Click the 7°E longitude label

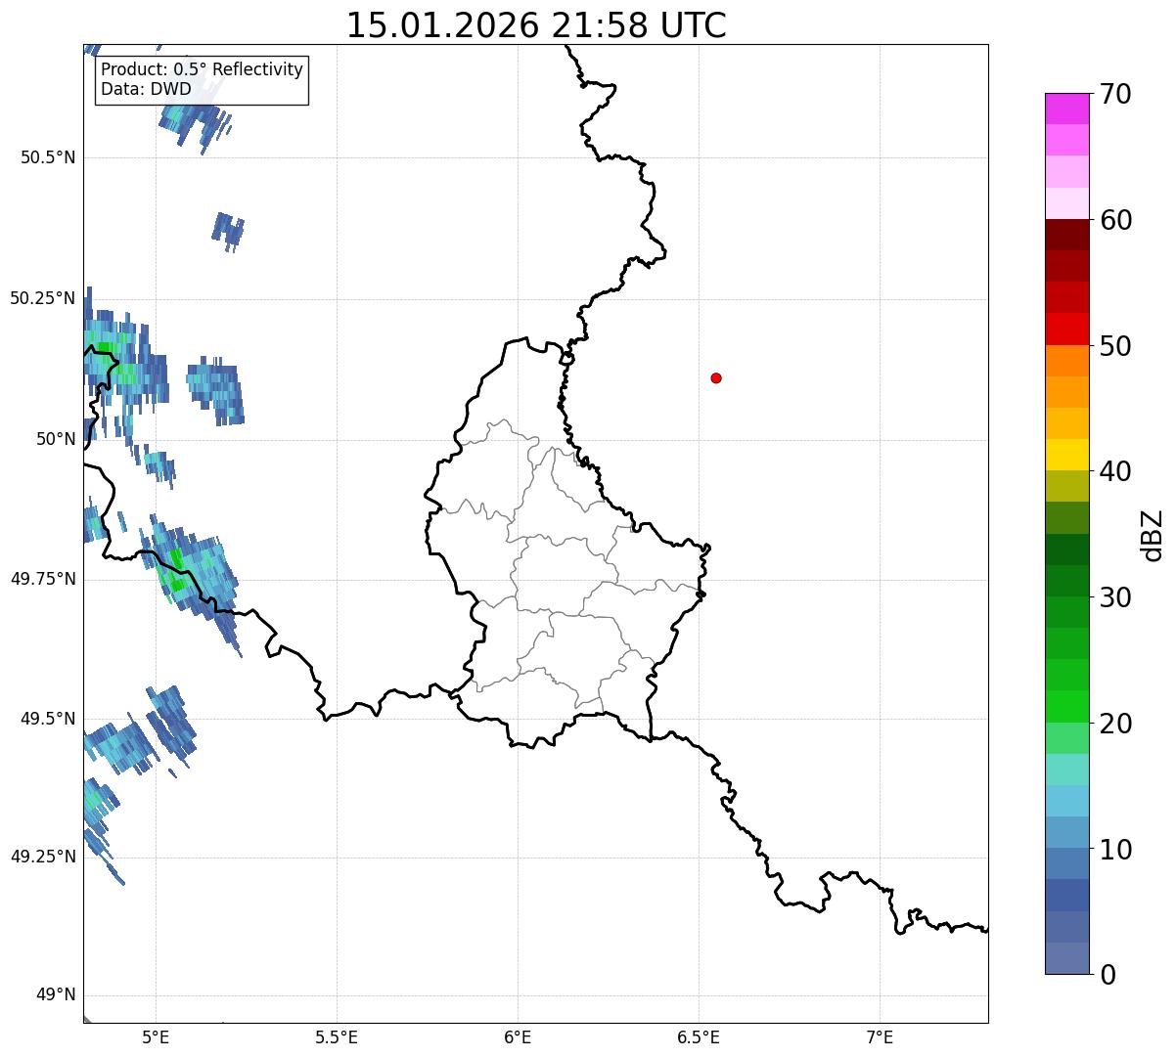tap(880, 1036)
